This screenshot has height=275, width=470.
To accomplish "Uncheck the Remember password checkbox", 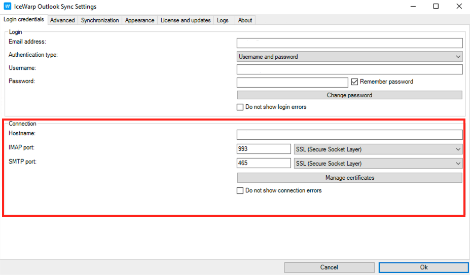I will tap(354, 82).
